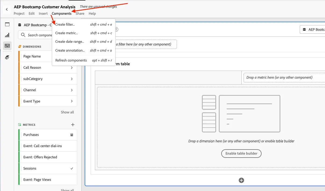Open the AEP Bootca data view dropdown
The width and height of the screenshot is (325, 191).
click(x=312, y=29)
